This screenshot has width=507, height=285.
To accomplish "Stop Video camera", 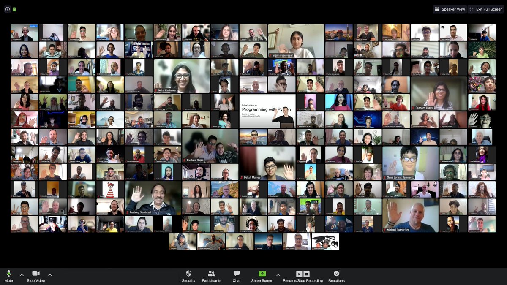I will [36, 276].
